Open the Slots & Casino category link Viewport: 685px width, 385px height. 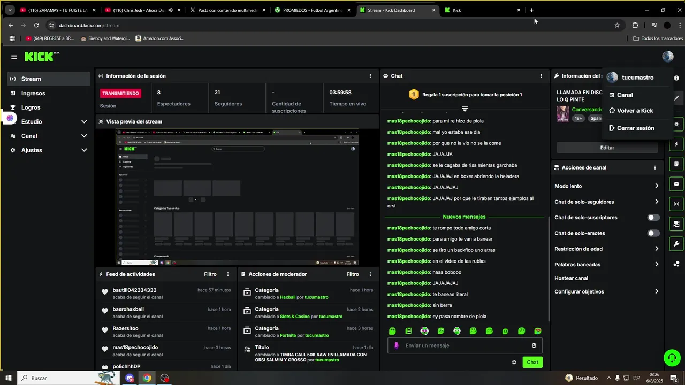(x=295, y=317)
